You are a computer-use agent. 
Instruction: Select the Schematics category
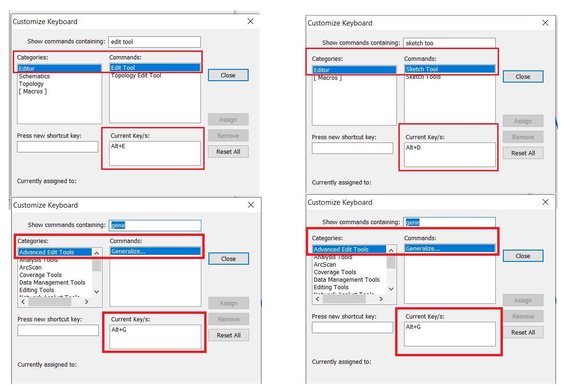pos(34,76)
